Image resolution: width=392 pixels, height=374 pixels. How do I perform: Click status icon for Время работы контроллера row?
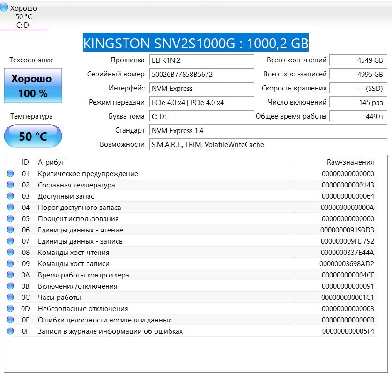10,275
